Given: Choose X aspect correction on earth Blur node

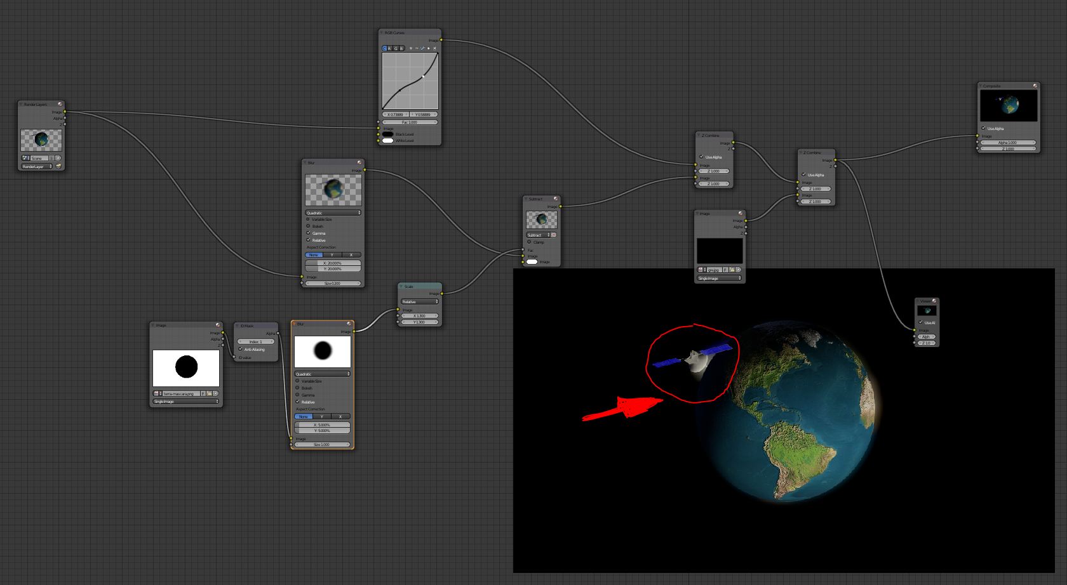Looking at the screenshot, I should [351, 254].
